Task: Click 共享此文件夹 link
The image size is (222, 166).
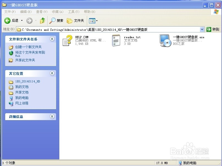Action: pyautogui.click(x=25, y=60)
